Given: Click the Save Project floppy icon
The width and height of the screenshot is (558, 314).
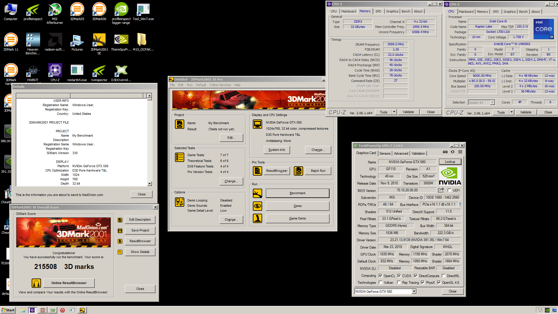Looking at the screenshot, I should tap(120, 231).
